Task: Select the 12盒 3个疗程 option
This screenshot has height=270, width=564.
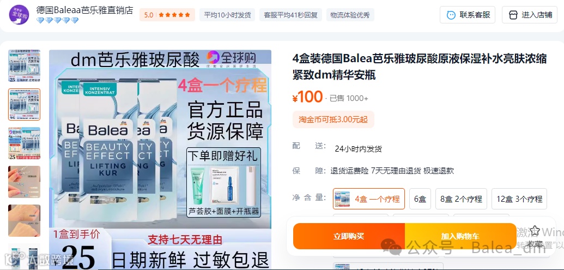Action: pos(519,199)
